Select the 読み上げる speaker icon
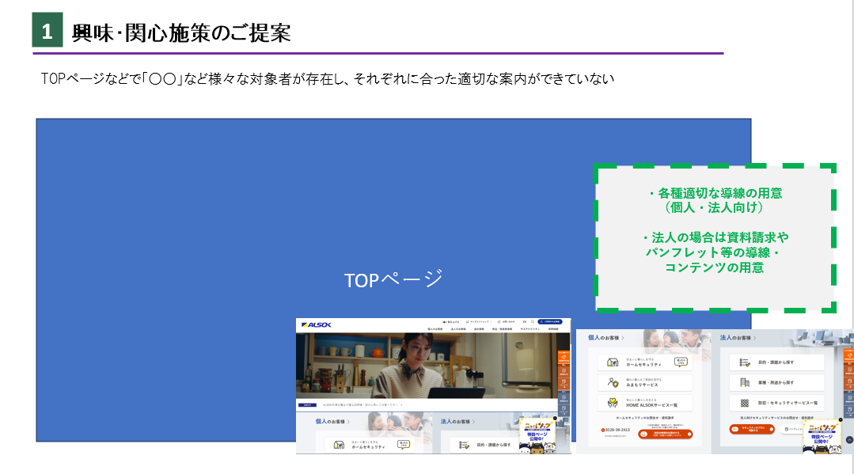 point(444,321)
